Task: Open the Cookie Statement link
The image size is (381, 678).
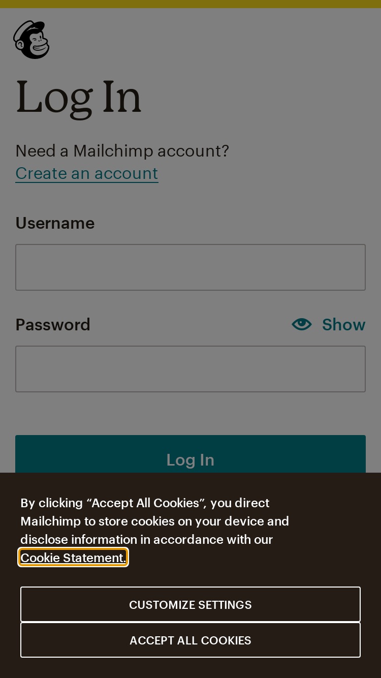Action: point(73,558)
